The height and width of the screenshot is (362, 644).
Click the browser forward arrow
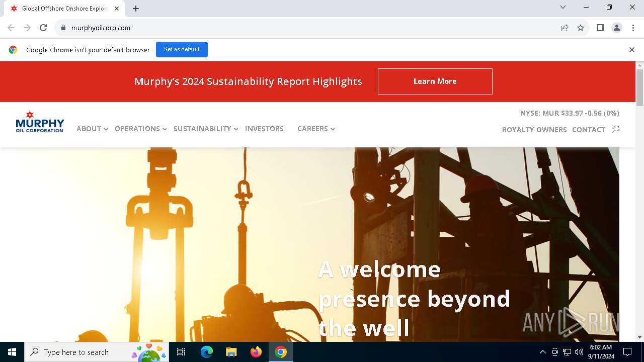[x=27, y=28]
